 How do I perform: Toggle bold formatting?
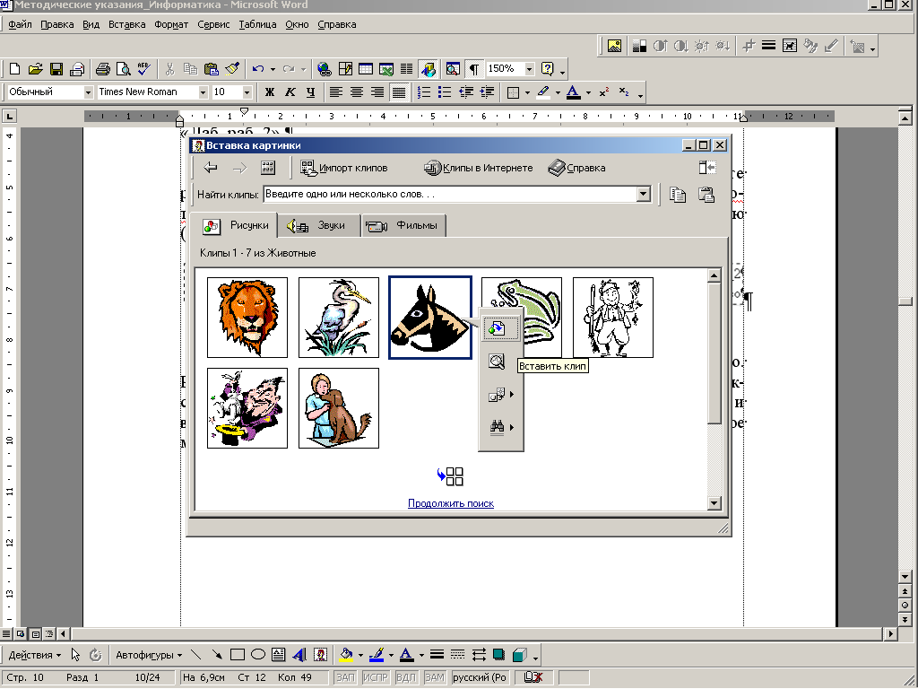[269, 92]
